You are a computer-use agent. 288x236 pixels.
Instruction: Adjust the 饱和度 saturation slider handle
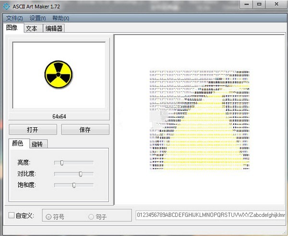coord(74,185)
